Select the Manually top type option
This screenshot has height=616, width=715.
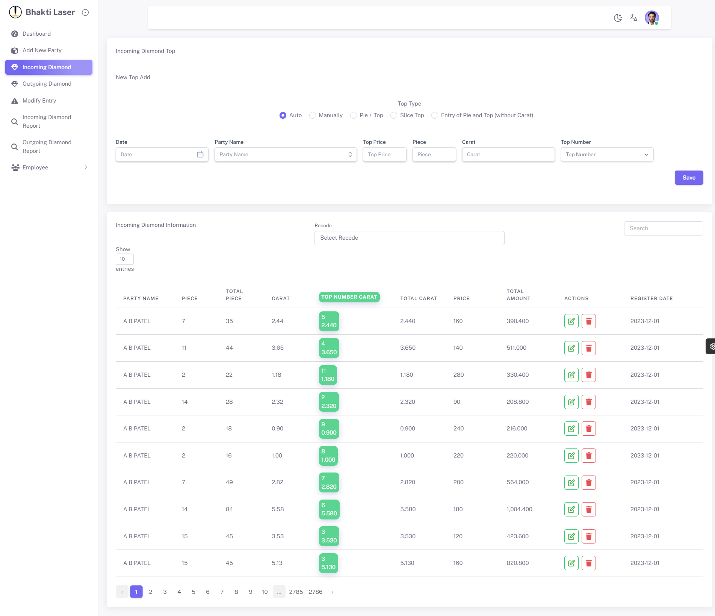tap(313, 115)
